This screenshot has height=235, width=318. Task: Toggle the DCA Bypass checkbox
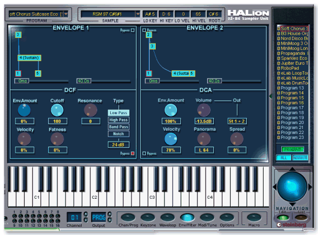click(x=144, y=153)
